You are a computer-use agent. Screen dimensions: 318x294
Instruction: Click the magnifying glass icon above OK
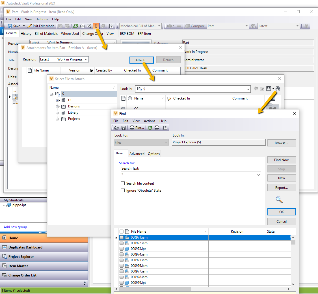pos(279,200)
